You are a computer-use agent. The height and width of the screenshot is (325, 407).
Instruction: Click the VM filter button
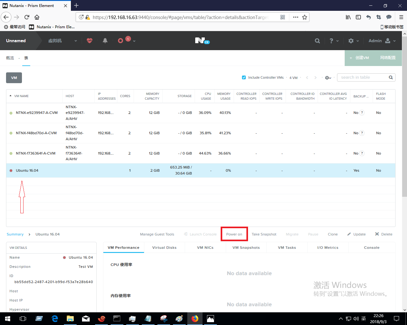tap(14, 78)
